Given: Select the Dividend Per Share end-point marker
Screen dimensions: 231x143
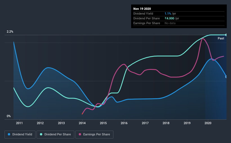Looking at the screenshot, I should (x=226, y=35).
